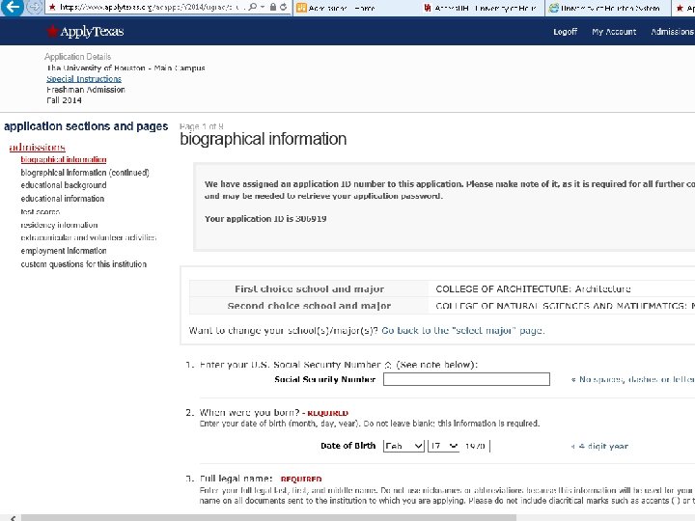The image size is (695, 521).
Task: Click the admissions section heading link
Action: pos(38,147)
